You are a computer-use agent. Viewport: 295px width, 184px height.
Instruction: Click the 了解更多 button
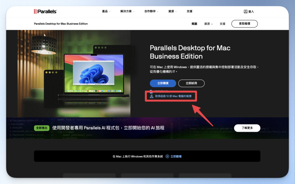coord(247,128)
